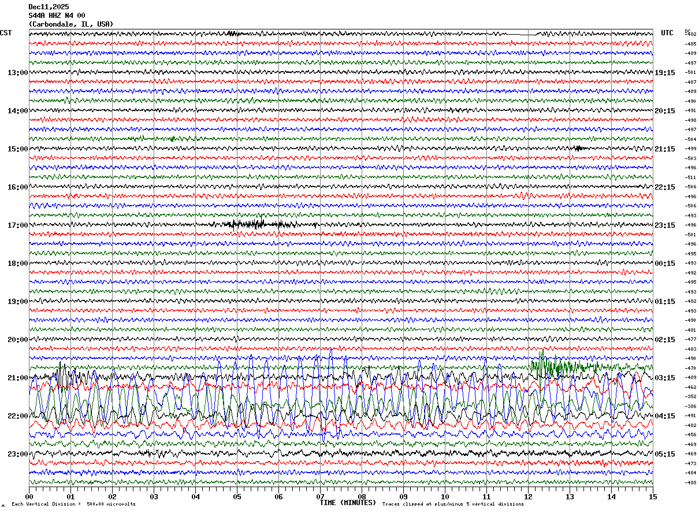Click the 21:00 CST time label
This screenshot has height=512, width=699.
[17, 378]
